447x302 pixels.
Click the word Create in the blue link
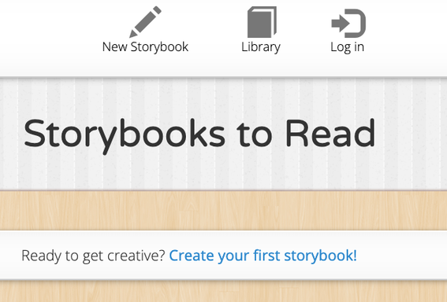[x=192, y=256]
